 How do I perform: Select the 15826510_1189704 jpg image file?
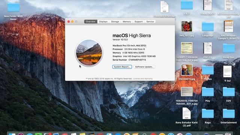[187, 91]
